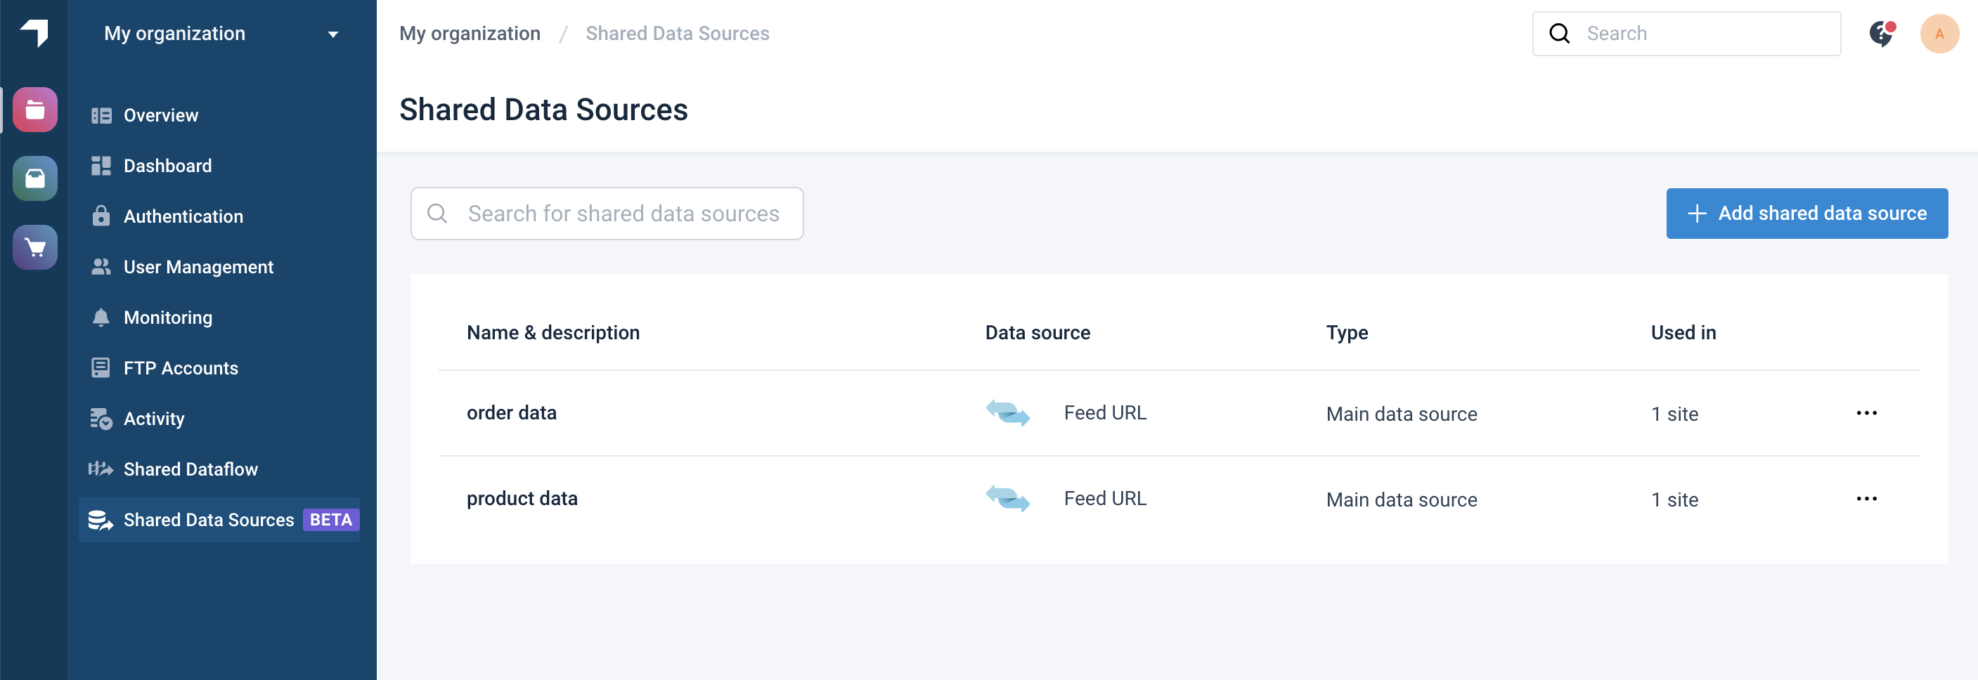Select the pink project folder icon in far-left rail
The height and width of the screenshot is (680, 1978).
pyautogui.click(x=34, y=109)
